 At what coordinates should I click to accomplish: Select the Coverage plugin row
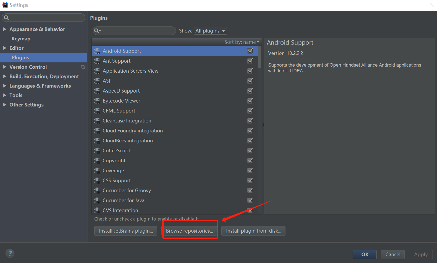point(175,170)
